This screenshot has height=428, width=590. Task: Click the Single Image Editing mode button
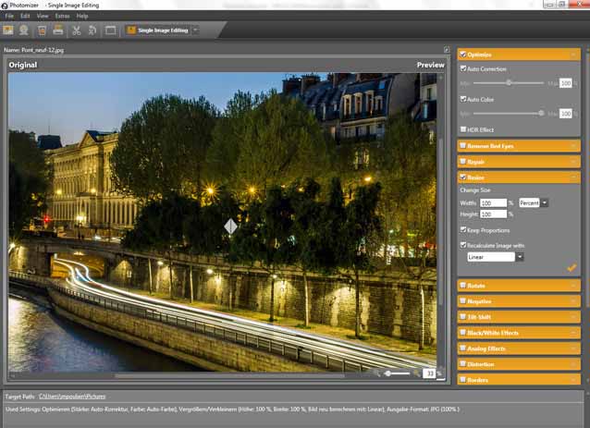pos(163,31)
